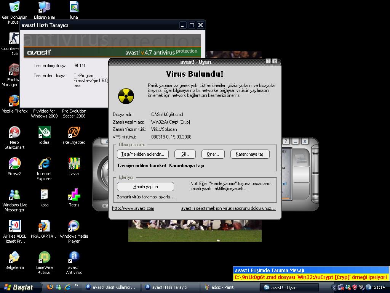The height and width of the screenshot is (293, 390).
Task: Click the help question mark in Uyarı dialog
Action: [268, 61]
